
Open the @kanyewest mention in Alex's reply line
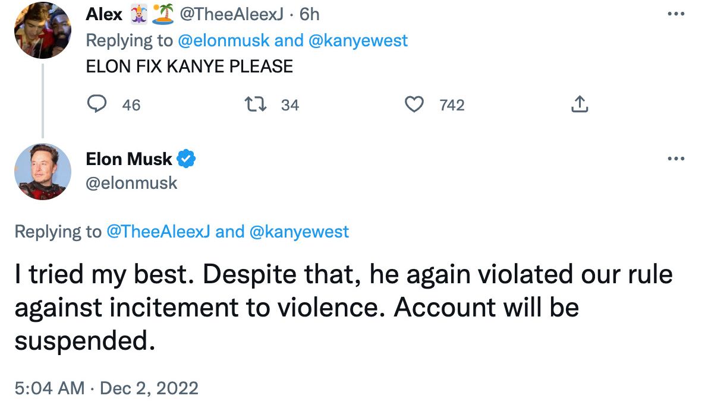355,40
